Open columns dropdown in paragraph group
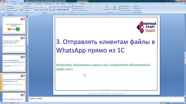 [68, 10]
